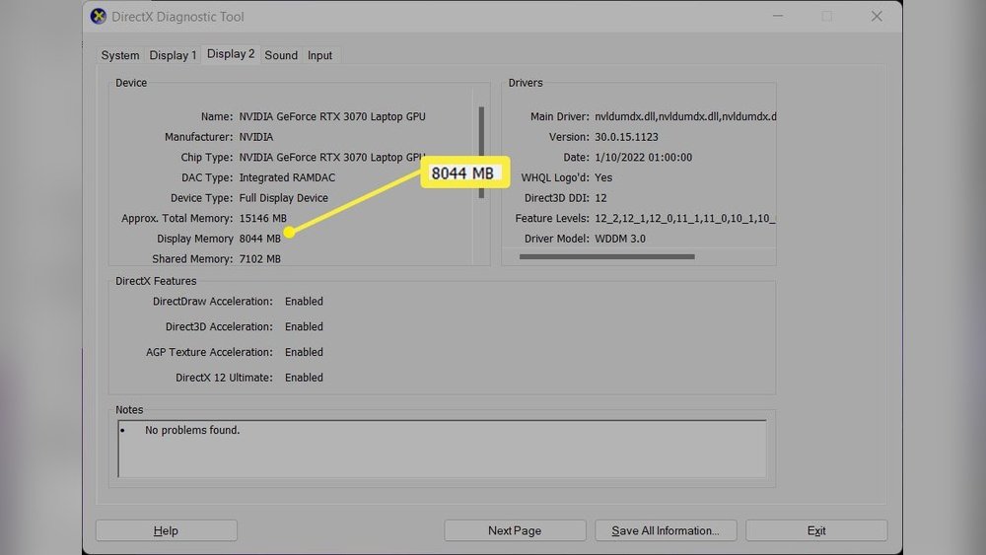Go to the Sound tab
Image resolution: width=986 pixels, height=555 pixels.
281,55
